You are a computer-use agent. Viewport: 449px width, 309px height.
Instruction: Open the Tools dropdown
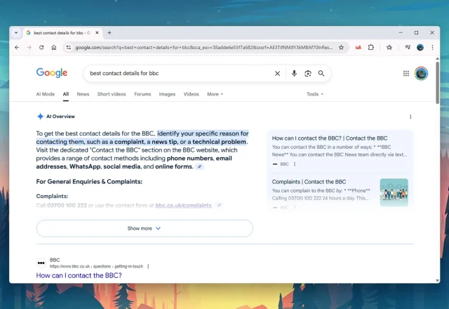pyautogui.click(x=315, y=94)
